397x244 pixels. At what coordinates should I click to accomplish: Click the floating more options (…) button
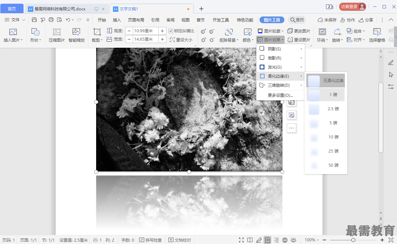click(x=291, y=128)
